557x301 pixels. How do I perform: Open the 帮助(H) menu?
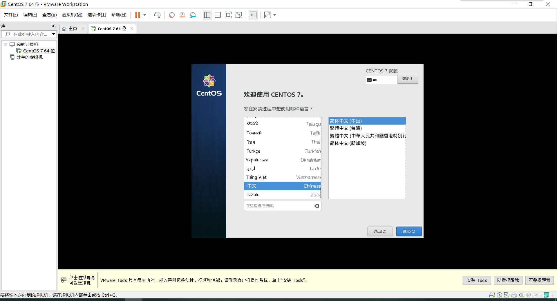[x=119, y=15]
